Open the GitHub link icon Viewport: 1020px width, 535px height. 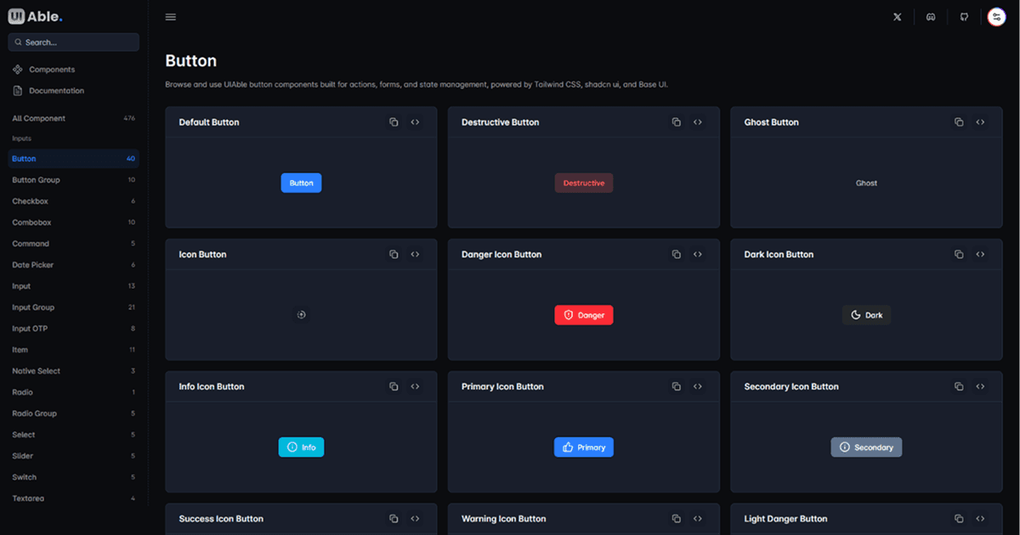pyautogui.click(x=964, y=17)
